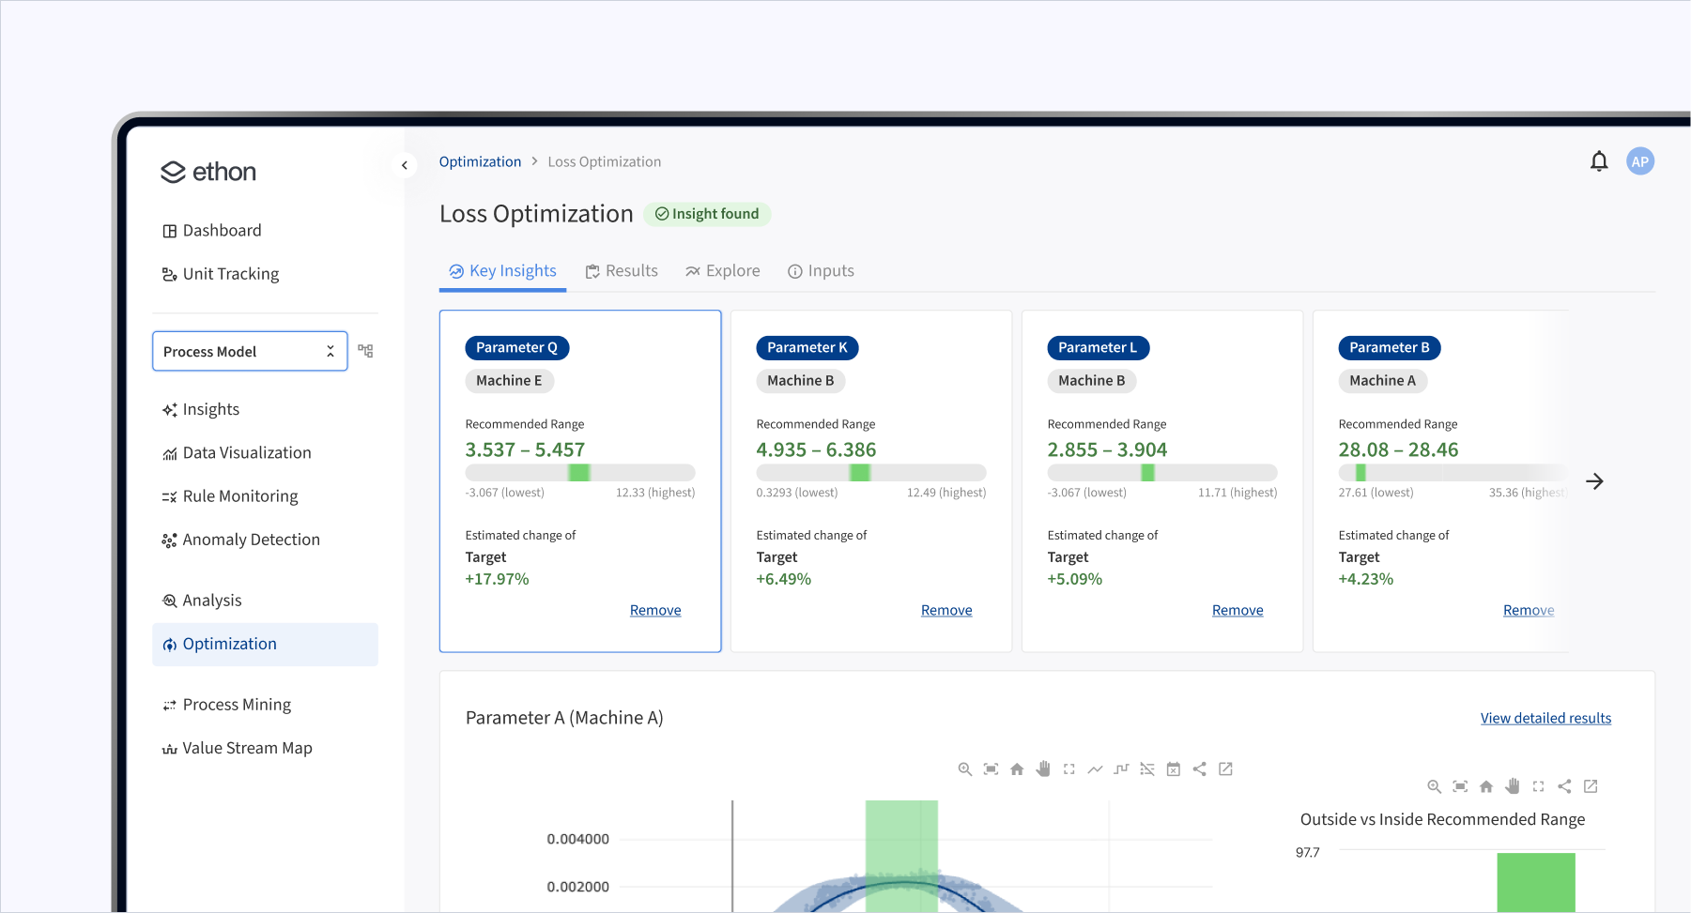
Task: Click the right arrow to see more parameter cards
Action: click(1594, 481)
